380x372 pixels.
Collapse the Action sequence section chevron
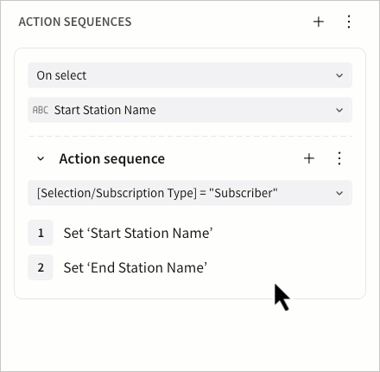(x=41, y=158)
